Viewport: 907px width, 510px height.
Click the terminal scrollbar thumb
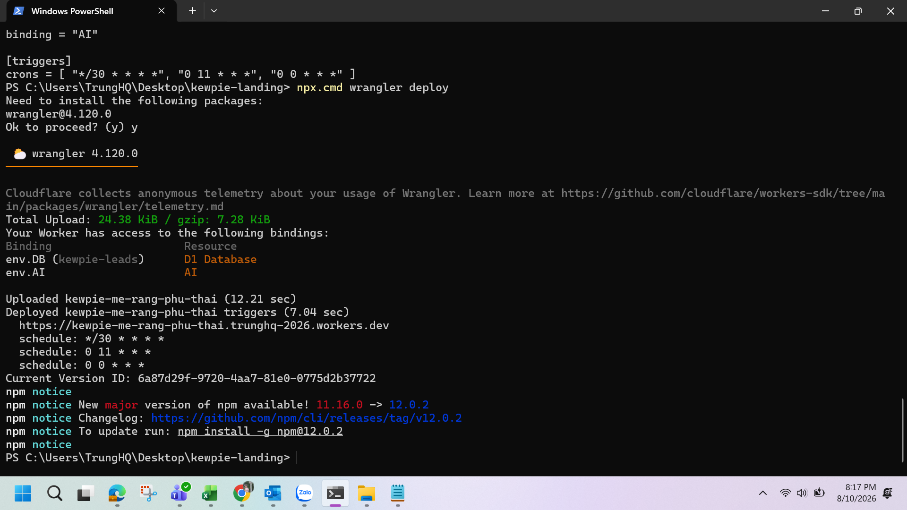[902, 430]
